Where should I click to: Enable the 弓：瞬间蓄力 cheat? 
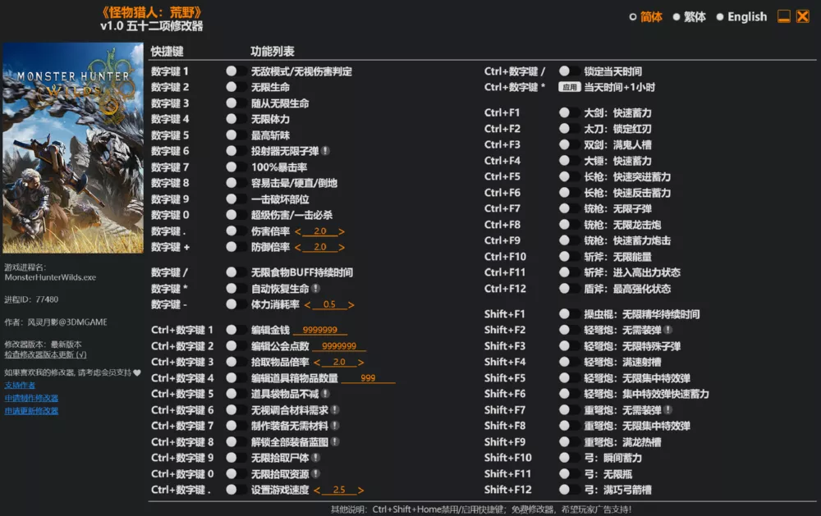[563, 458]
